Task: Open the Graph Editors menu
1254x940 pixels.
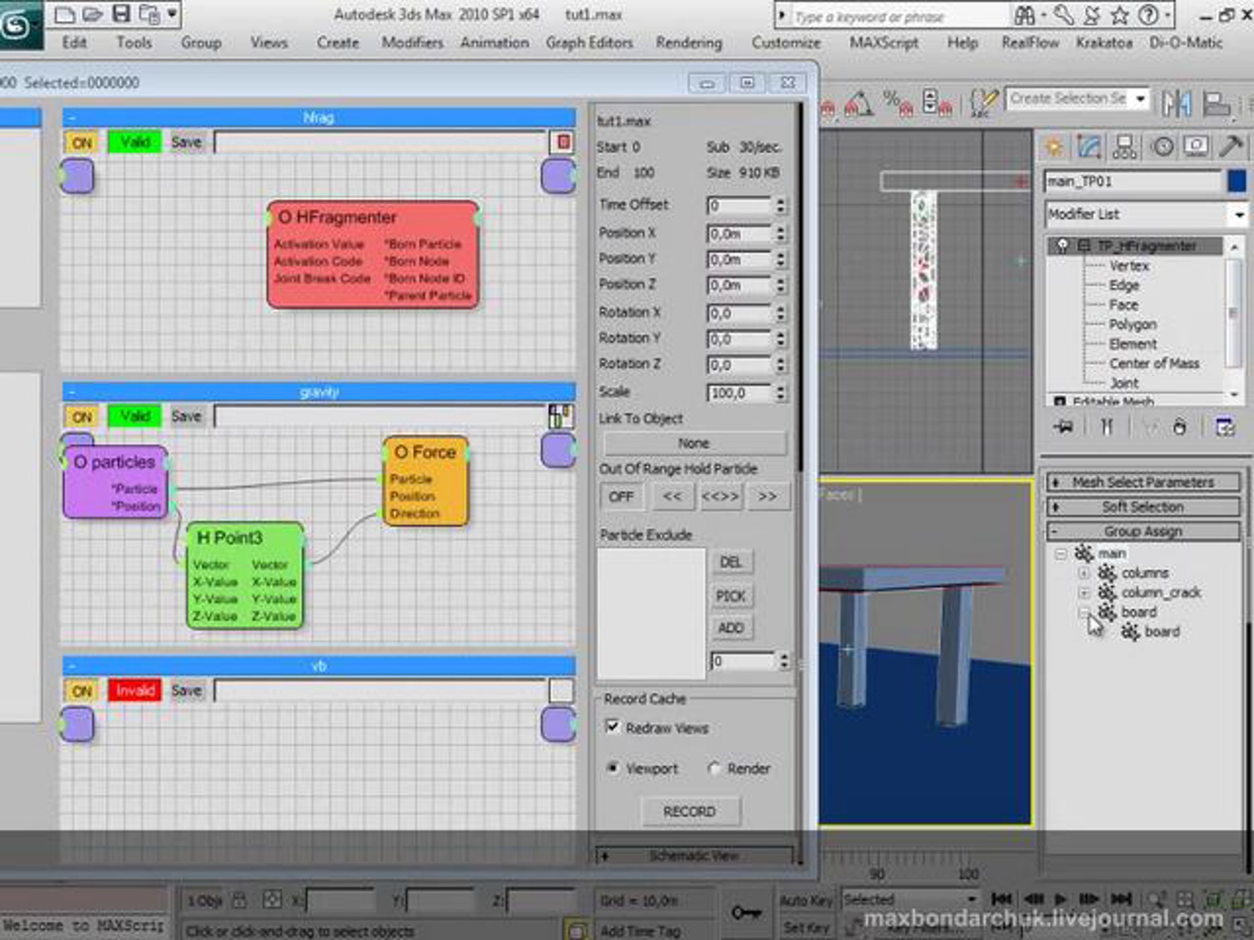Action: click(x=589, y=42)
